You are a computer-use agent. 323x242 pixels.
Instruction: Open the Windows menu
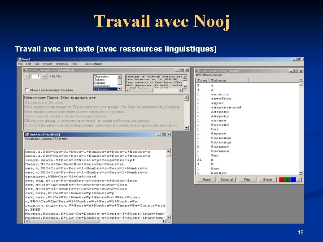[62, 64]
